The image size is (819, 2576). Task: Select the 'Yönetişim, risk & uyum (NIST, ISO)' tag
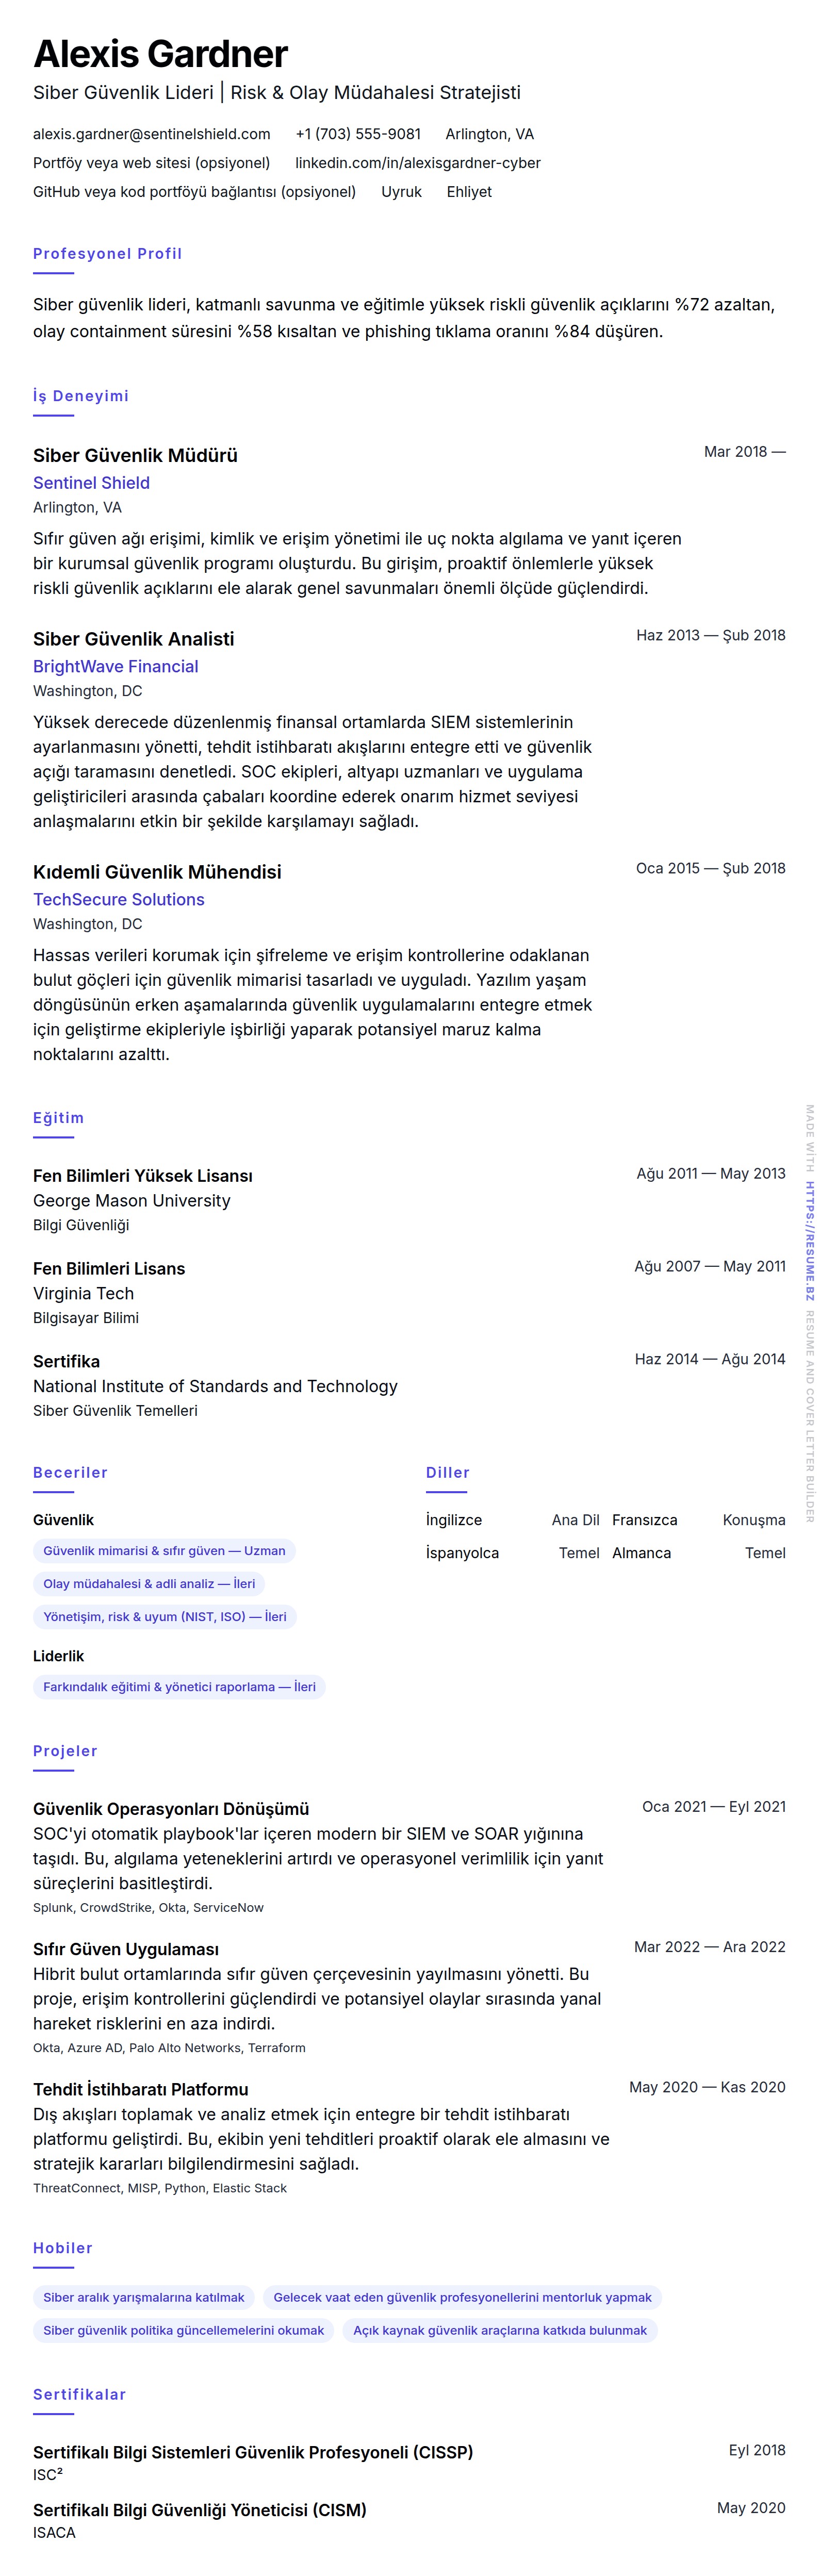pyautogui.click(x=164, y=1617)
